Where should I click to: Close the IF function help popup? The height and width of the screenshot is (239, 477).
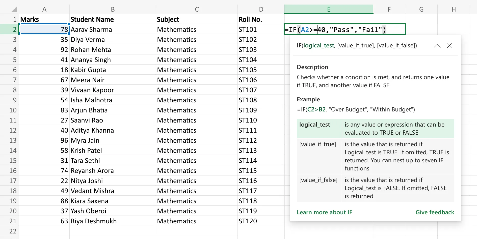449,46
